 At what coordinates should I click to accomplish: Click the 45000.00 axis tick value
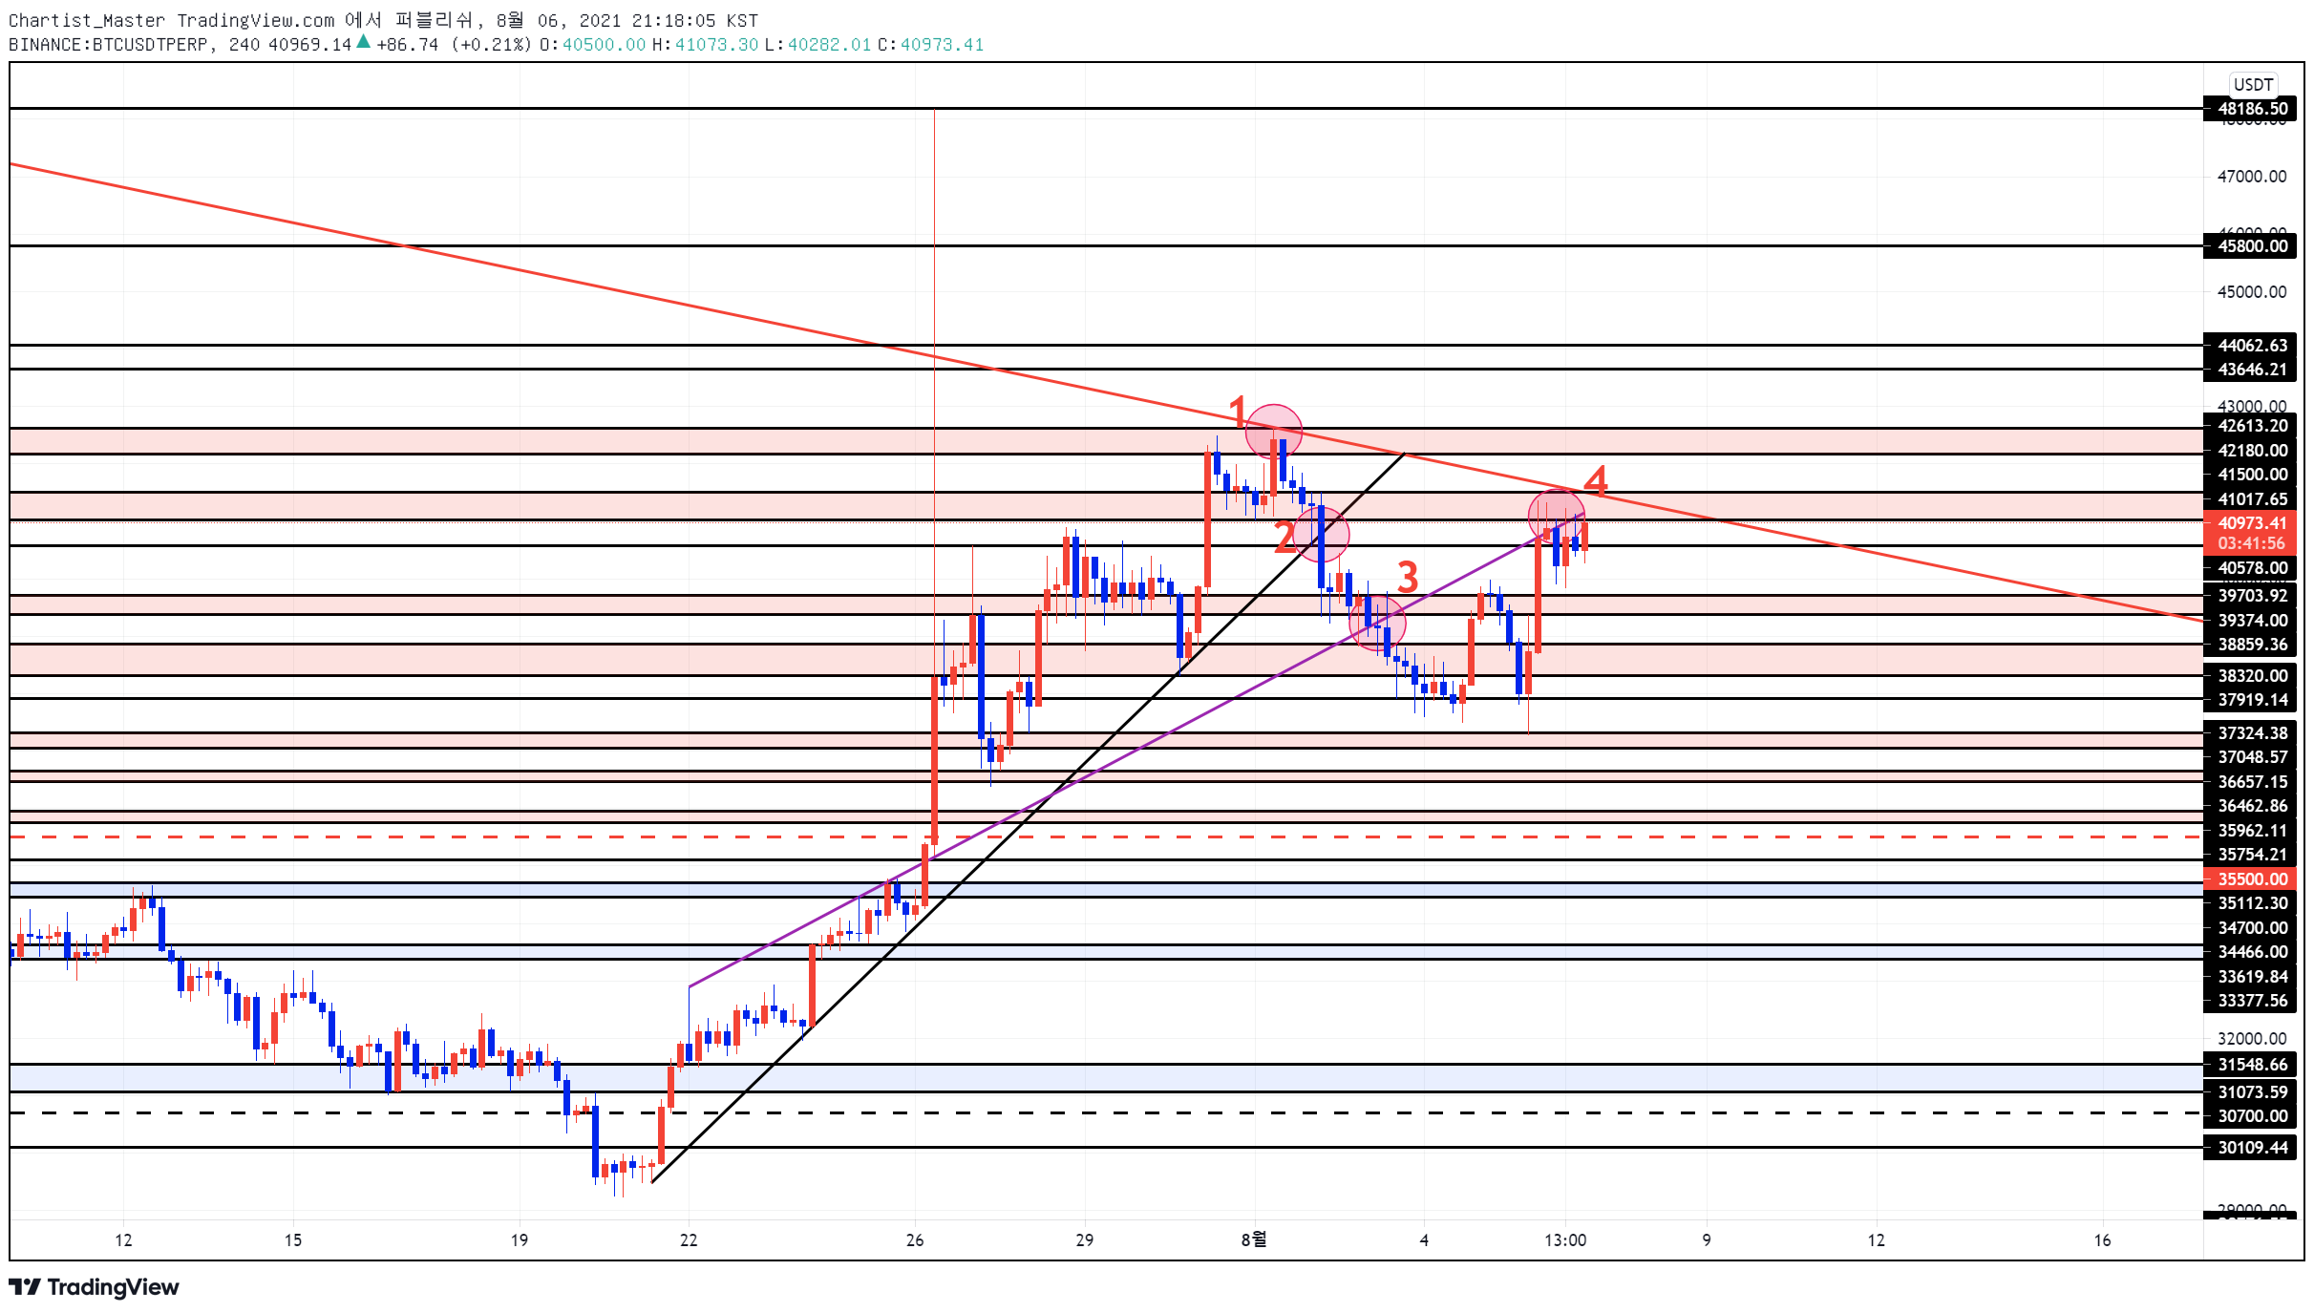pyautogui.click(x=2252, y=291)
